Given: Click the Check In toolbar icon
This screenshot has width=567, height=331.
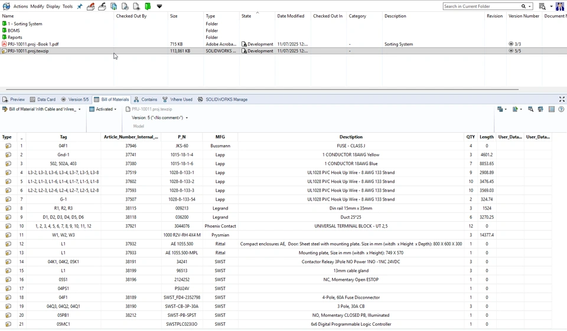Looking at the screenshot, I should click(102, 6).
